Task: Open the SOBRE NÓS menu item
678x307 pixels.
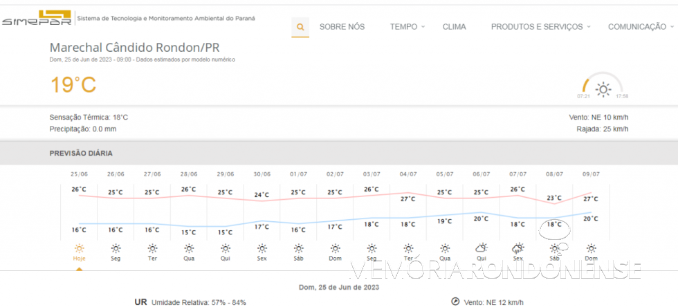Action: coord(342,27)
